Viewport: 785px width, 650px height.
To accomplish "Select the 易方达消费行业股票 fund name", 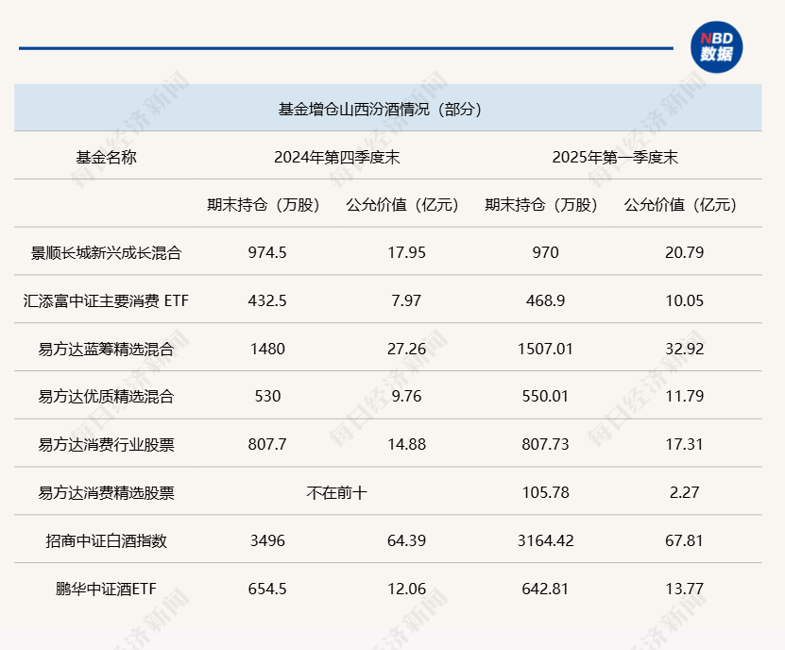I will 106,444.
